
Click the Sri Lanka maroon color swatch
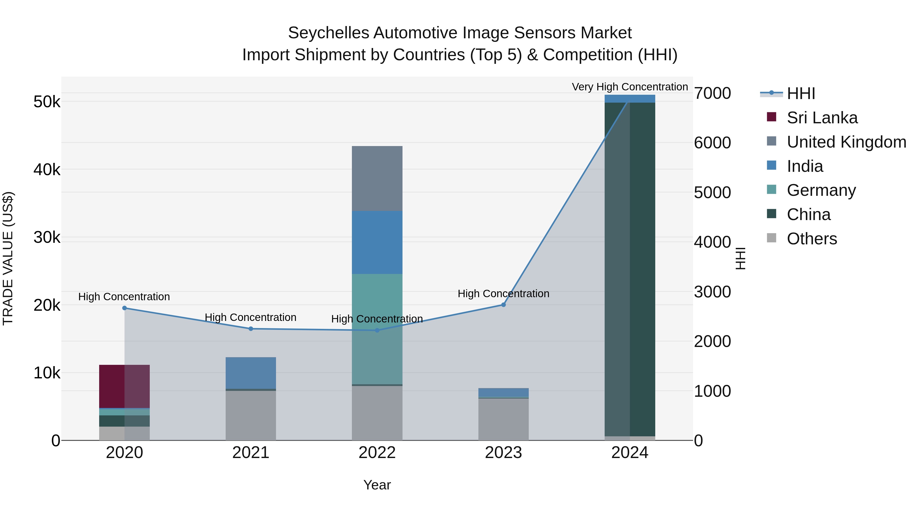(772, 117)
